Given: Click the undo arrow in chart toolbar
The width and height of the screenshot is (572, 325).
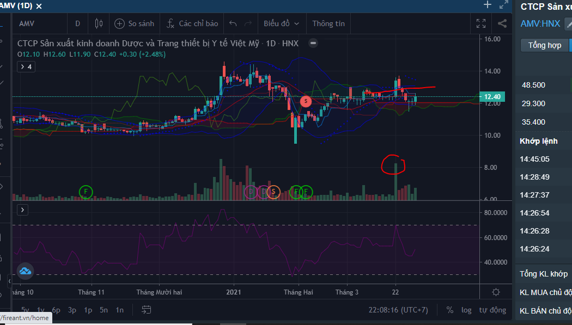Looking at the screenshot, I should (x=233, y=23).
